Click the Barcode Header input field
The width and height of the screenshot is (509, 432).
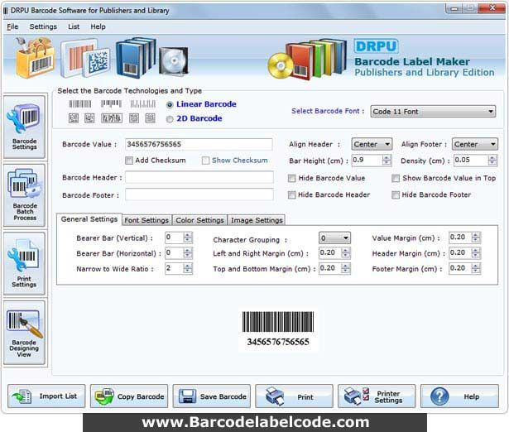199,178
